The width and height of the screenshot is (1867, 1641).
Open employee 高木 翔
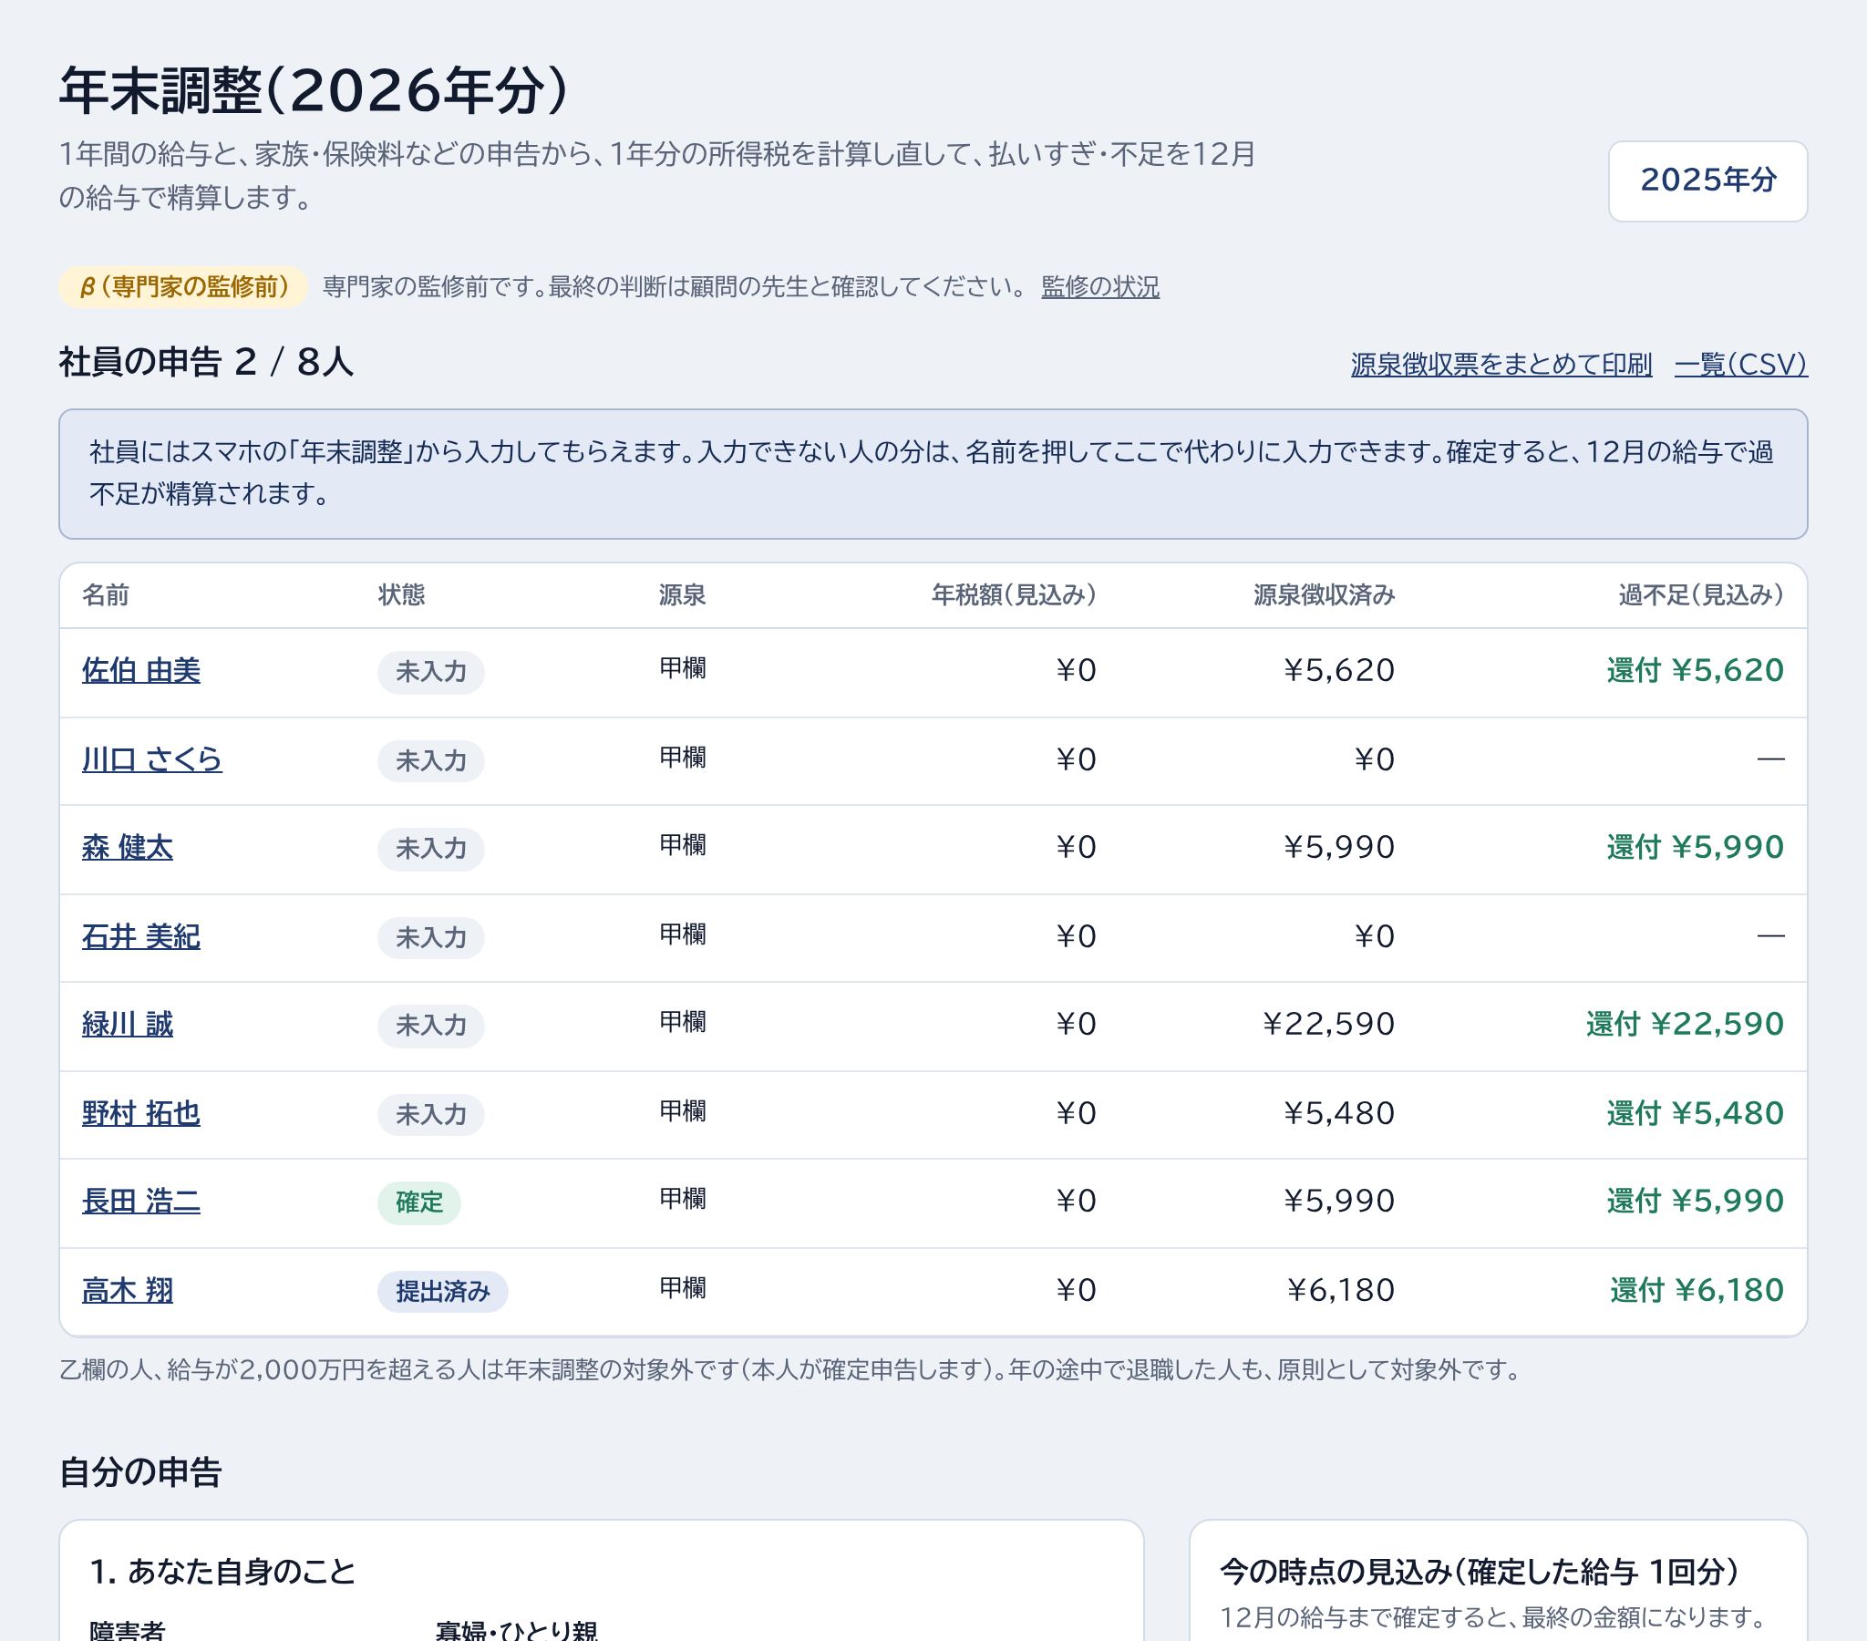pyautogui.click(x=127, y=1290)
